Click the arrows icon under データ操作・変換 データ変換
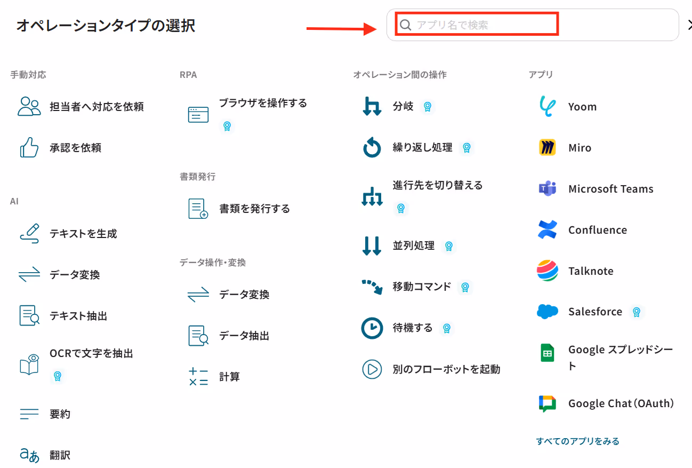The height and width of the screenshot is (468, 692). coord(198,295)
